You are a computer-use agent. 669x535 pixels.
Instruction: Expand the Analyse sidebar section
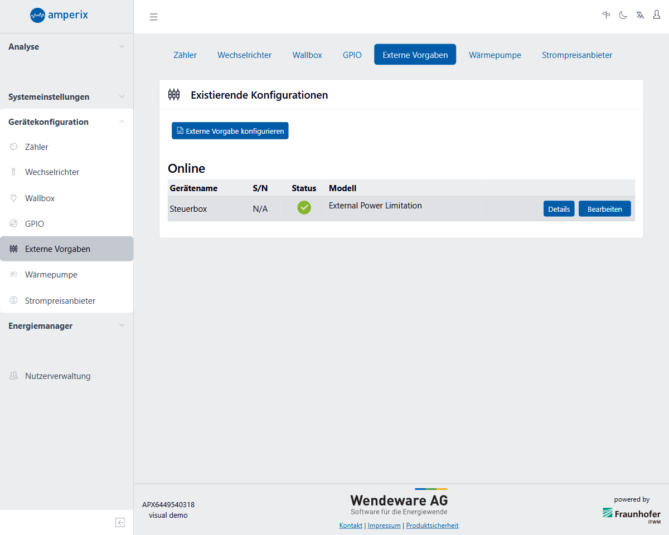[66, 47]
